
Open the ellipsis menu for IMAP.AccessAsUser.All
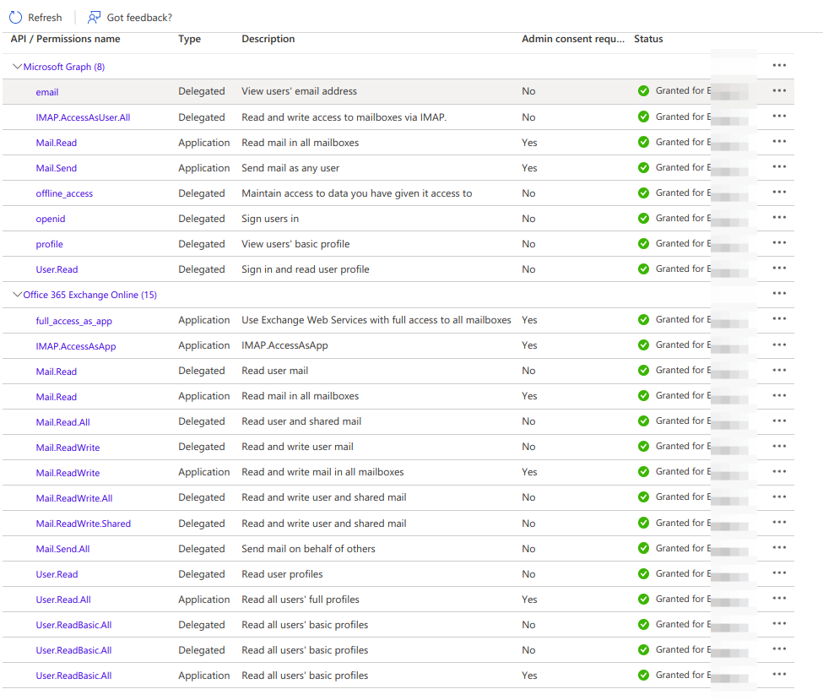(779, 116)
